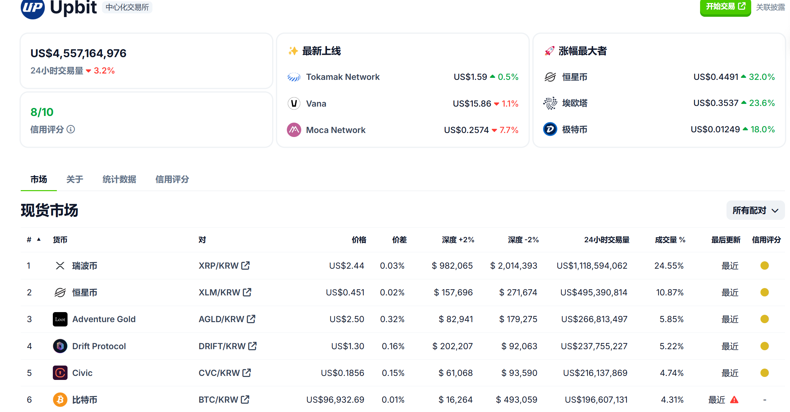Click the Vana coin icon

coord(294,104)
